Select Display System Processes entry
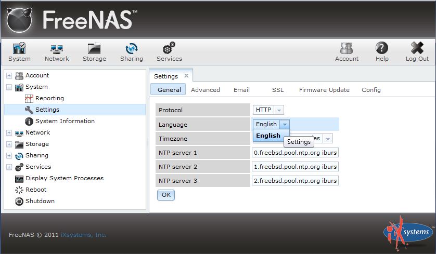The width and height of the screenshot is (436, 254). pos(65,178)
